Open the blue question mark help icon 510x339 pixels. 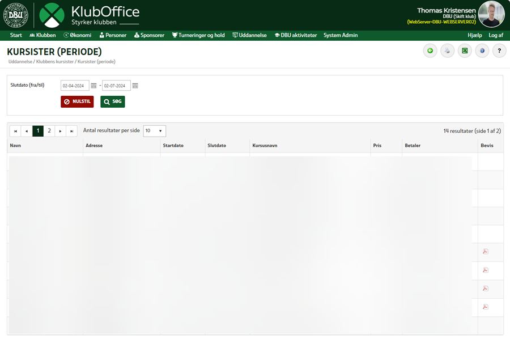pos(482,51)
